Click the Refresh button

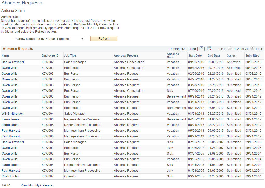coord(104,39)
